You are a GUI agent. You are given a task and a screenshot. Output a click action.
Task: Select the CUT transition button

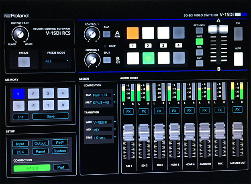tap(200, 63)
